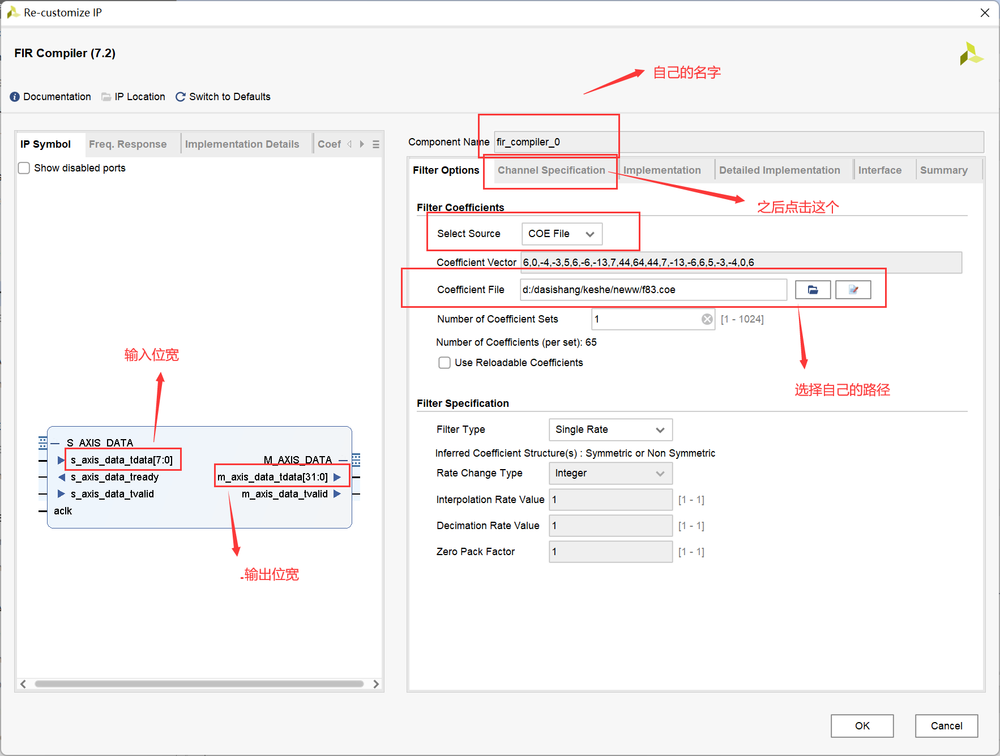This screenshot has width=1000, height=756.
Task: Switch to the Interface tab
Action: point(880,170)
